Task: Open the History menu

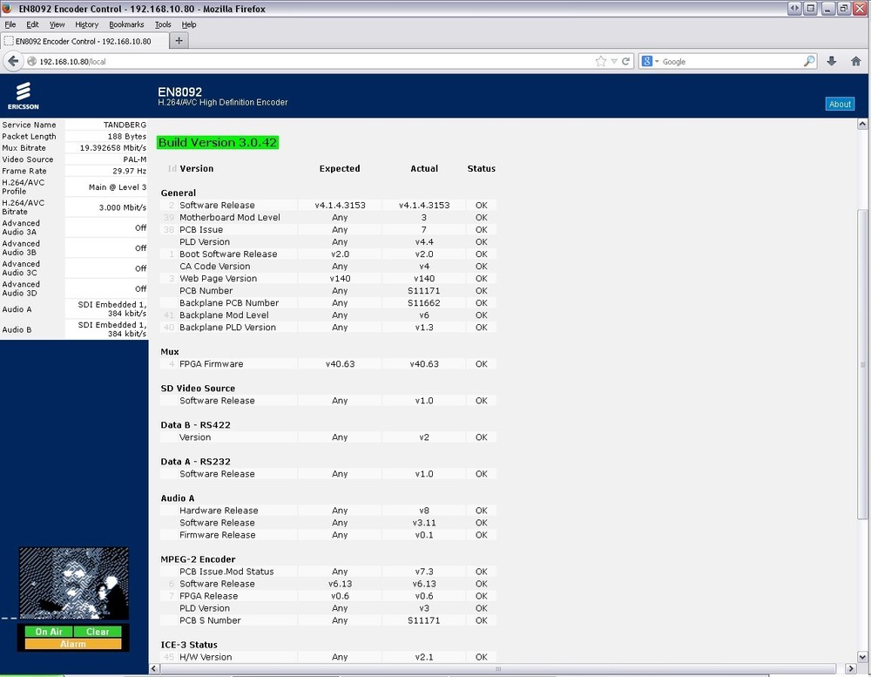Action: pos(86,24)
